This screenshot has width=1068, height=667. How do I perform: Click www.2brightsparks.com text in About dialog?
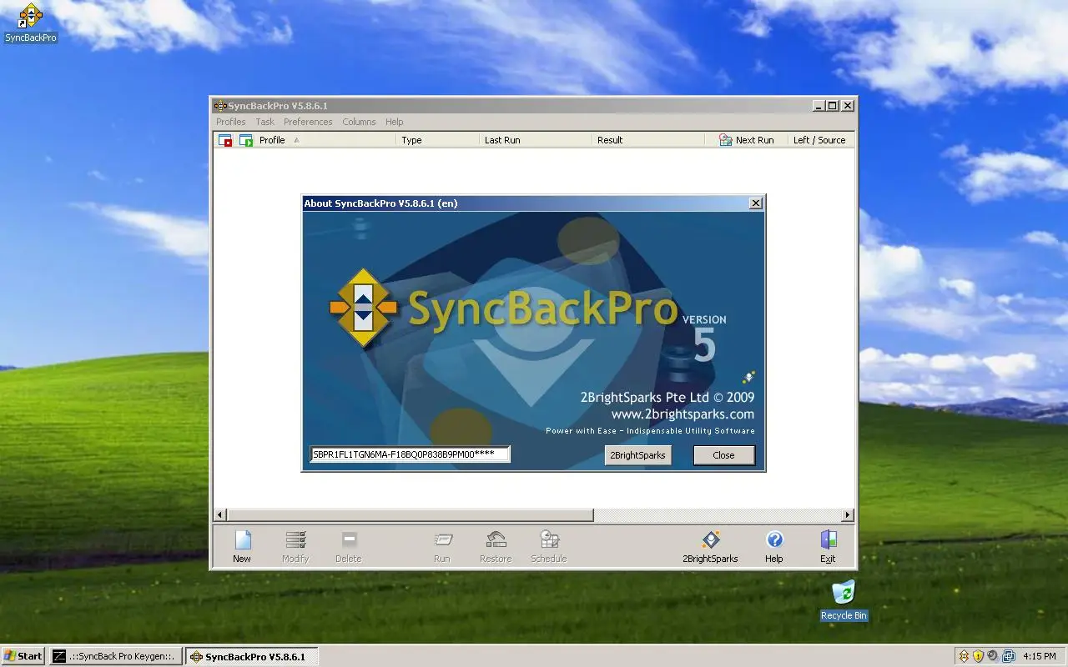click(x=683, y=414)
